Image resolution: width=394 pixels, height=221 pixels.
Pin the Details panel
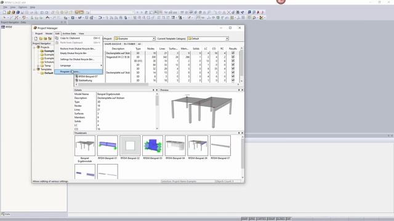(153, 90)
